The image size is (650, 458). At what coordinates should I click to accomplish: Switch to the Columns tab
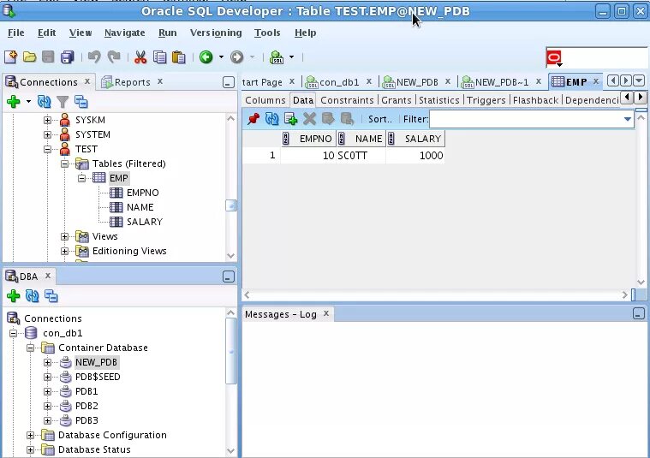[x=265, y=100]
